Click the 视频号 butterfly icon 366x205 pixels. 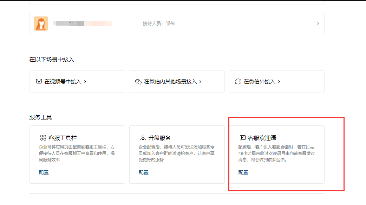click(x=39, y=82)
